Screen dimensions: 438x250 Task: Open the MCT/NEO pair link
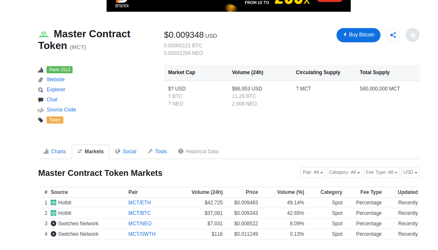[x=140, y=224]
